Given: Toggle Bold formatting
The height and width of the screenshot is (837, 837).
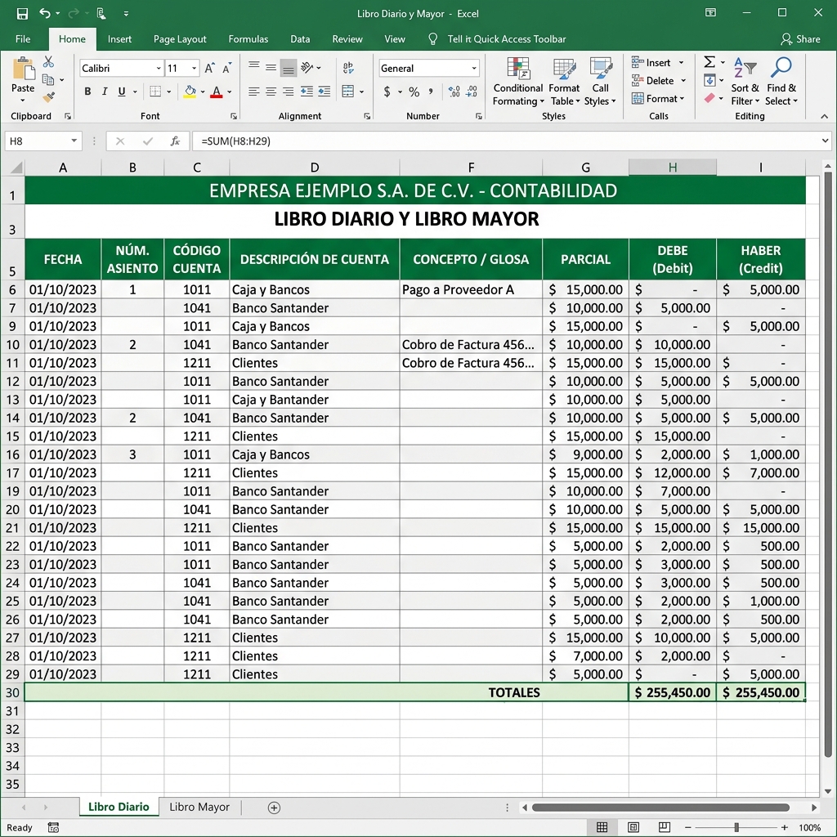Looking at the screenshot, I should pyautogui.click(x=87, y=92).
